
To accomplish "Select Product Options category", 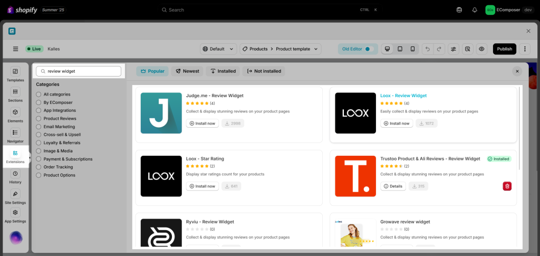I will click(x=38, y=175).
